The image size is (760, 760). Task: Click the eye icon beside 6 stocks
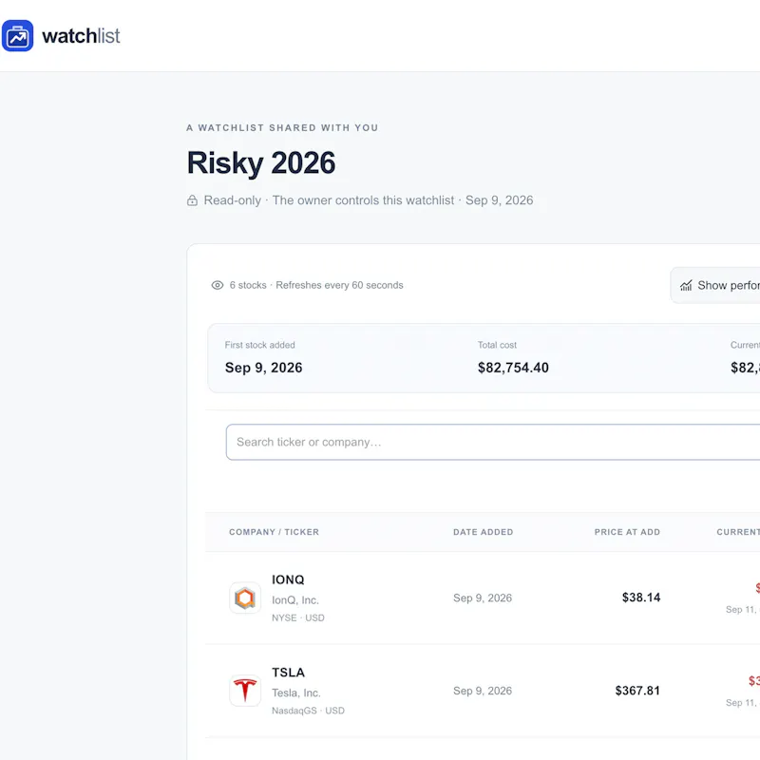pos(218,285)
